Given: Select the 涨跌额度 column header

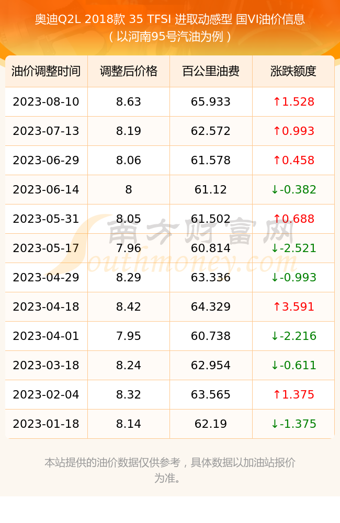Looking at the screenshot, I should tap(293, 71).
